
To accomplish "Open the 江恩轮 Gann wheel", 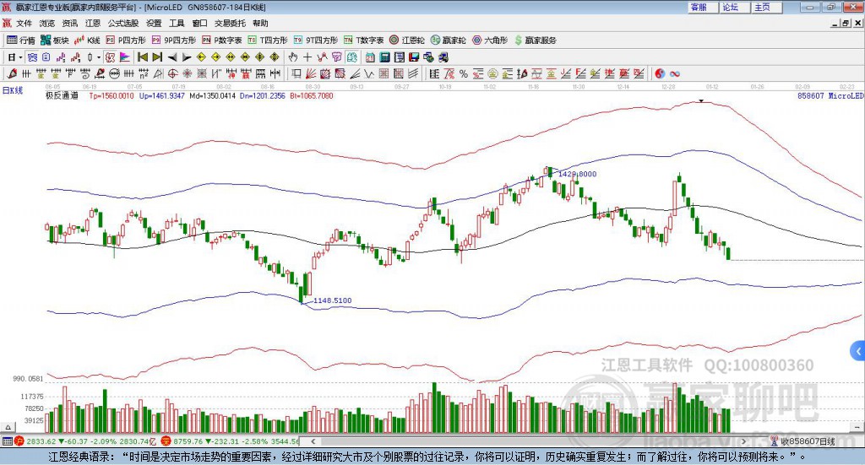I will 407,41.
